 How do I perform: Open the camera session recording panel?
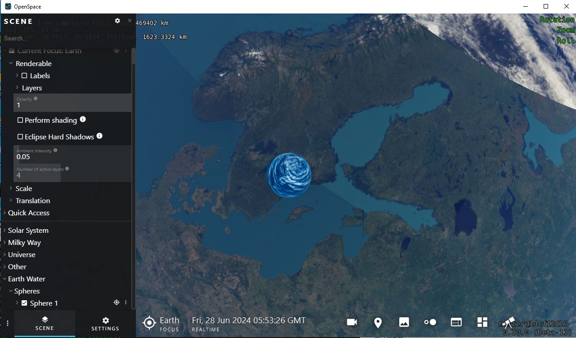coord(352,322)
